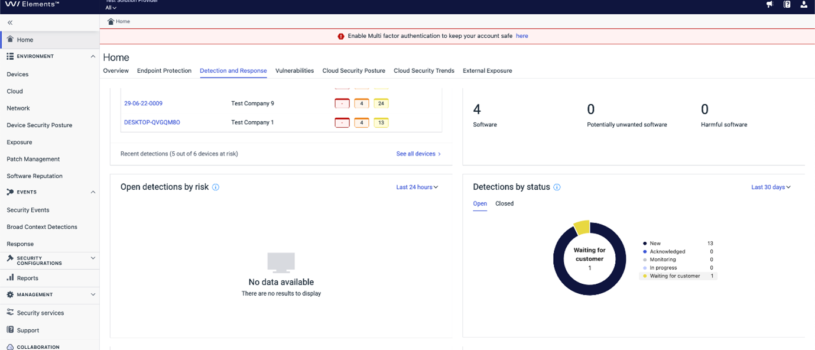Image resolution: width=815 pixels, height=350 pixels.
Task: Click the info icon beside Open detections by risk
Action: click(216, 187)
